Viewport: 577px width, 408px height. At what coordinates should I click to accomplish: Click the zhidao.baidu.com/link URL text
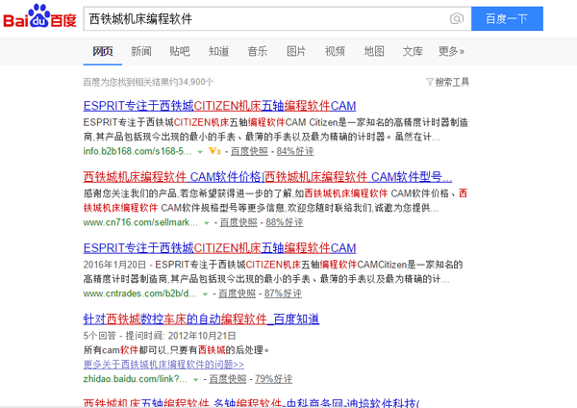tap(135, 379)
